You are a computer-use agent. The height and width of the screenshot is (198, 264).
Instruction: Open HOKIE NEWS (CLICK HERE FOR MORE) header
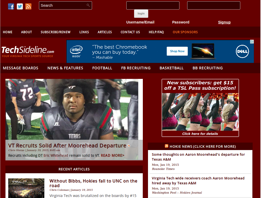click(203, 146)
